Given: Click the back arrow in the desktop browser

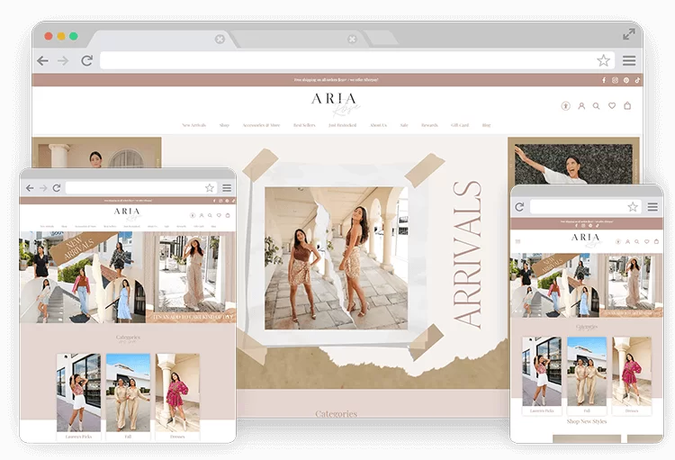Looking at the screenshot, I should [42, 60].
